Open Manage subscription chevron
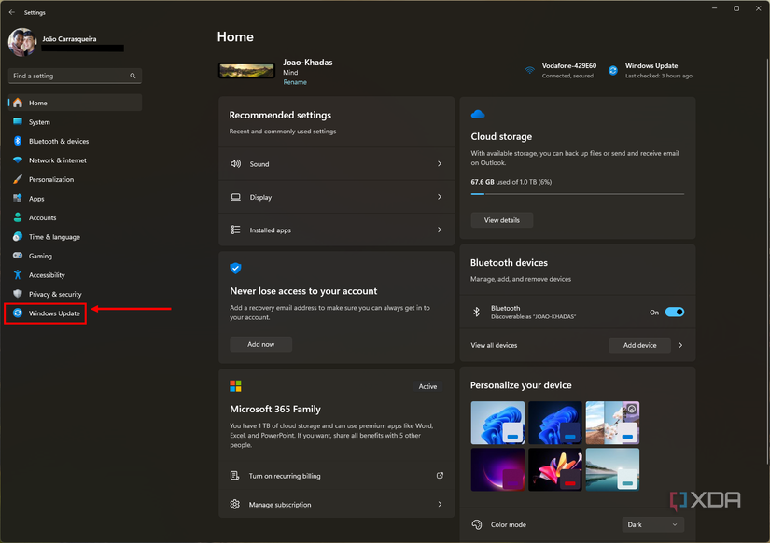770x543 pixels. pos(440,504)
